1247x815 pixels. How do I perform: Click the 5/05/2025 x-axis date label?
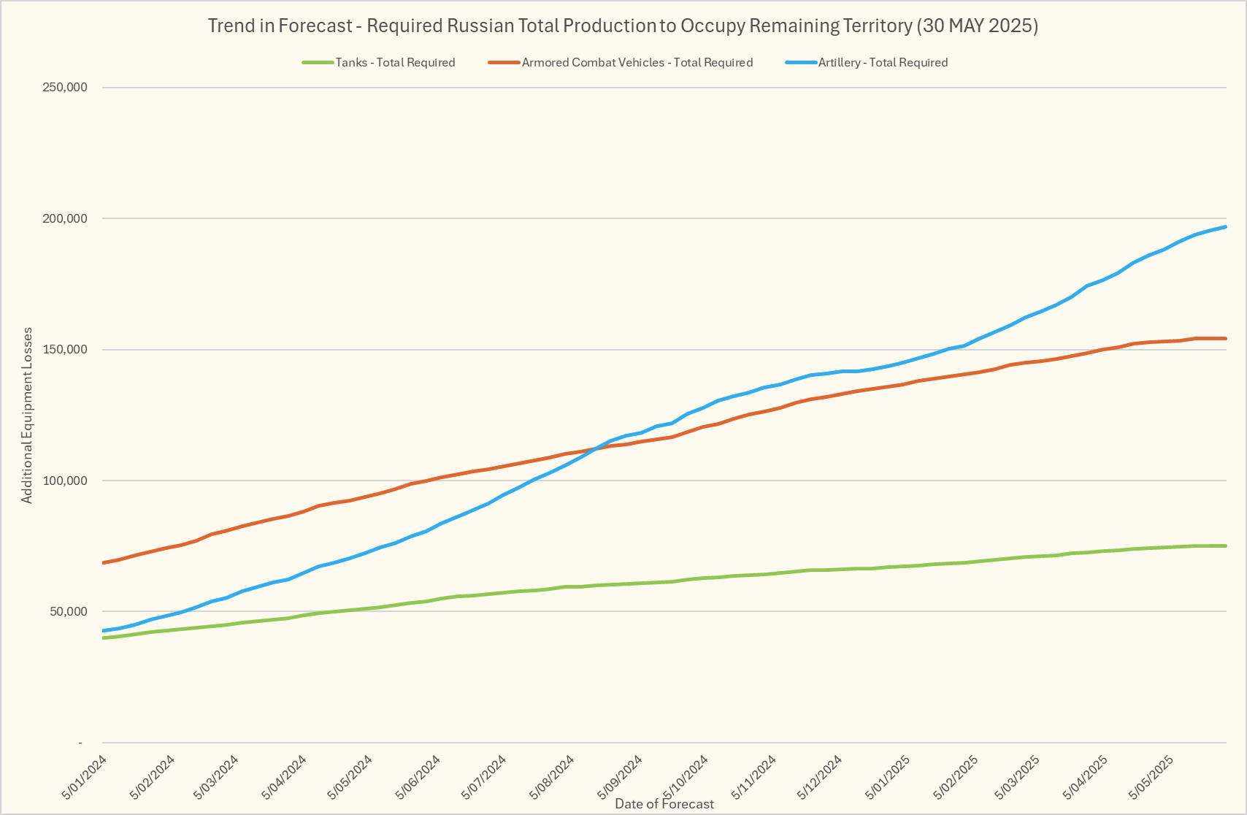point(1152,776)
